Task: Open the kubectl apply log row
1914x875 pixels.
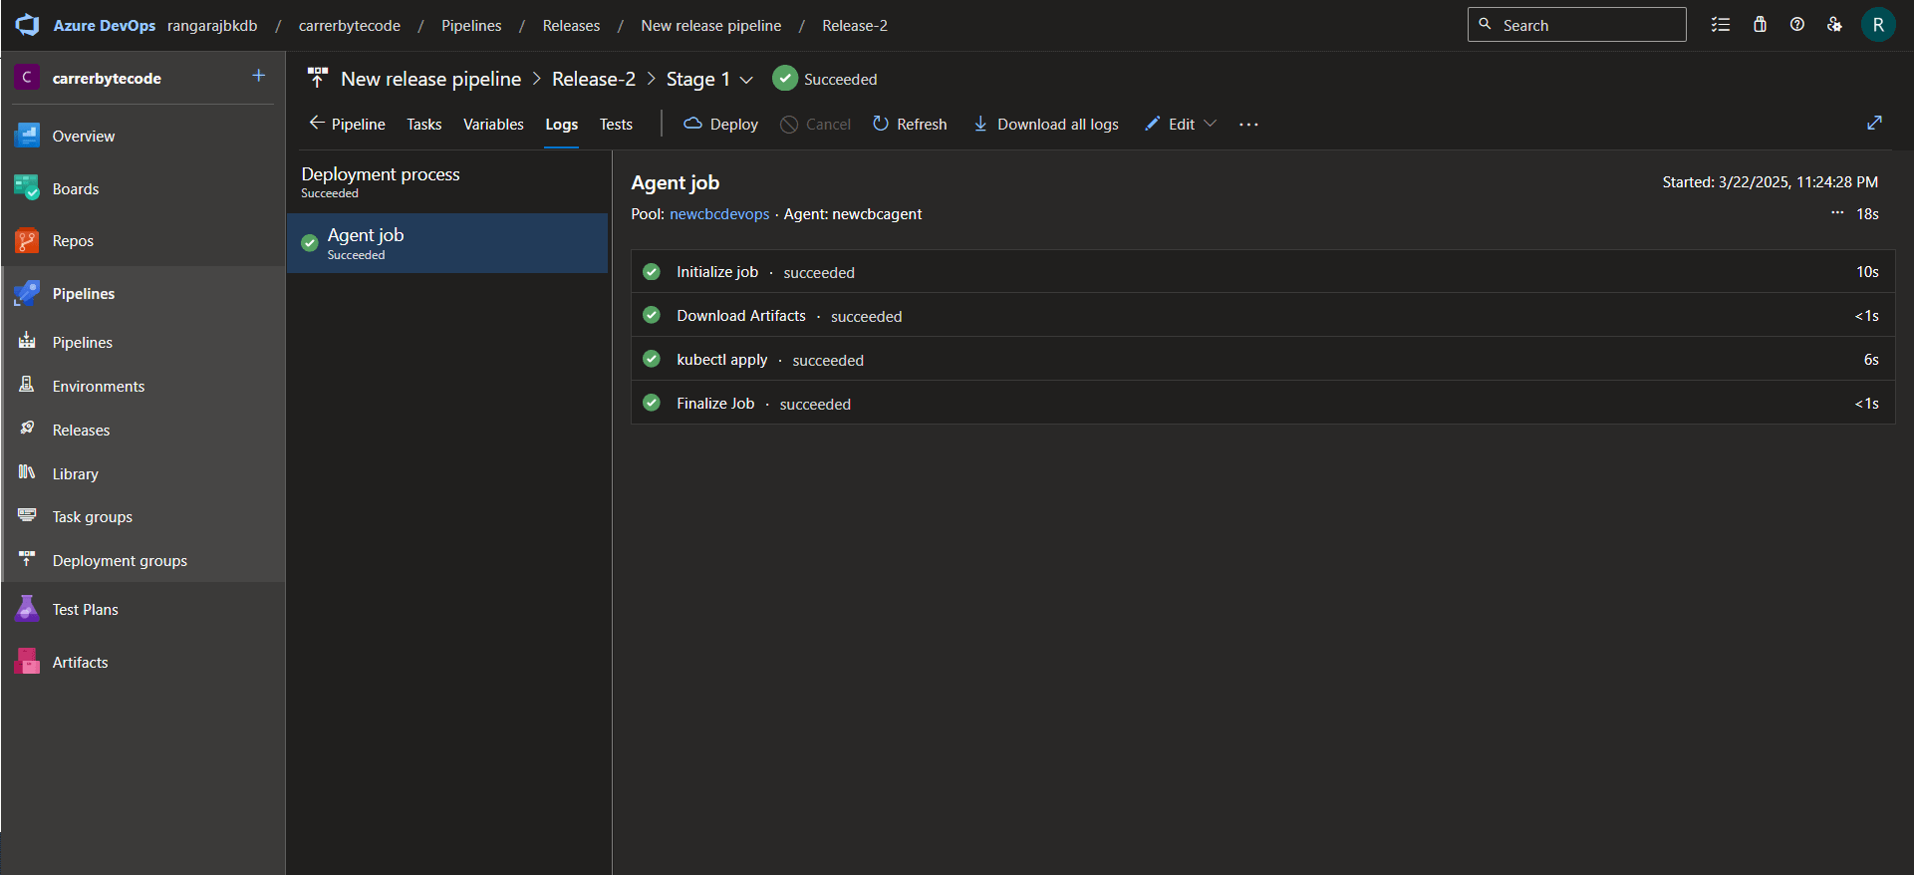Action: 1262,360
